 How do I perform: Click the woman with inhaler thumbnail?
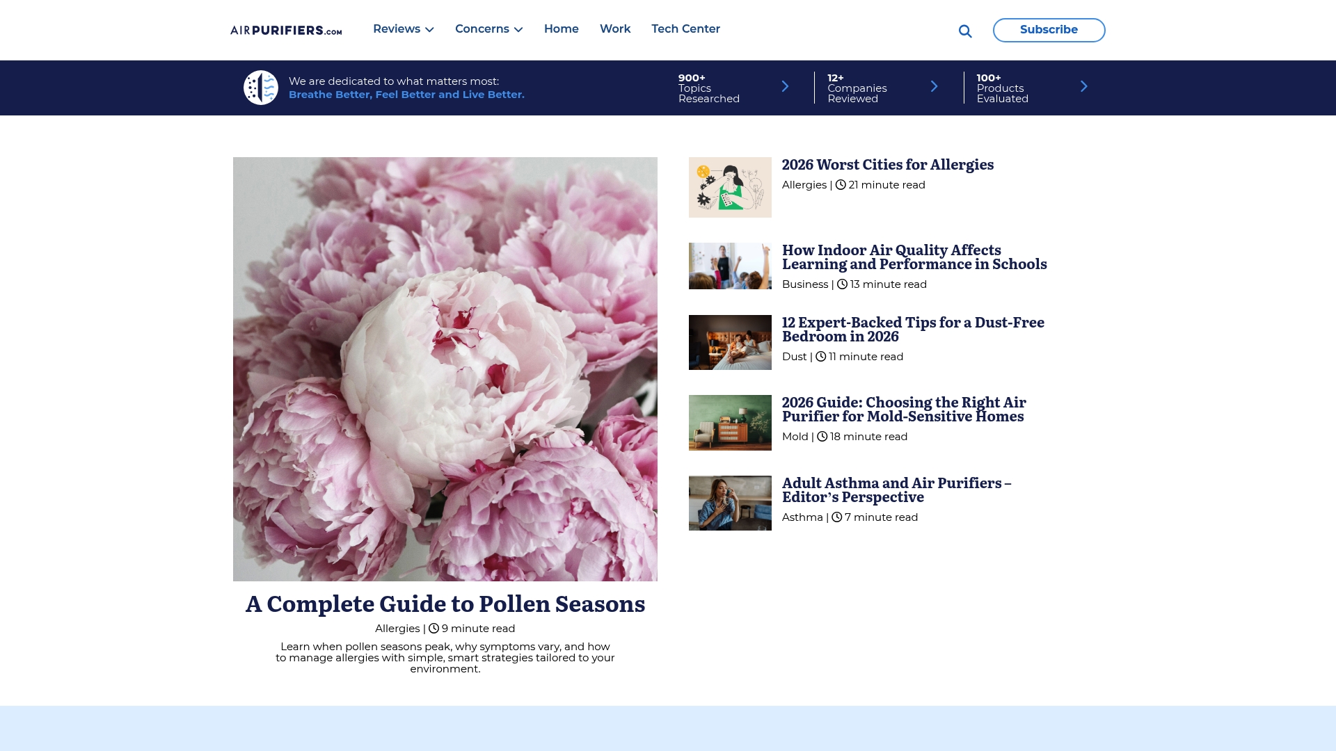pos(730,503)
